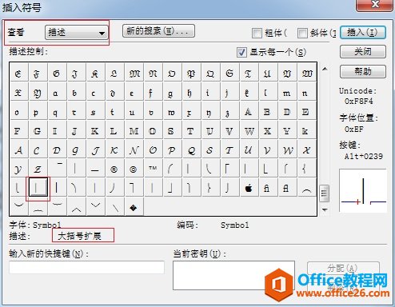Click the symbol preview thumbnail

point(363,190)
